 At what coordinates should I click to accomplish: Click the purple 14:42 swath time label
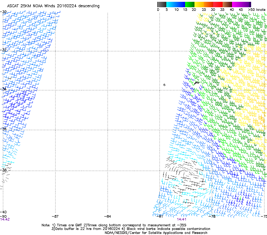(5, 219)
